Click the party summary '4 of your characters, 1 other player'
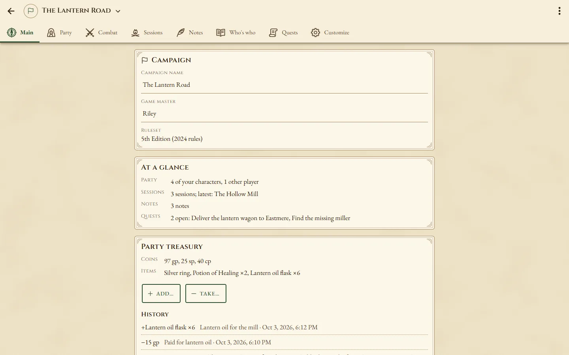 coord(215,182)
